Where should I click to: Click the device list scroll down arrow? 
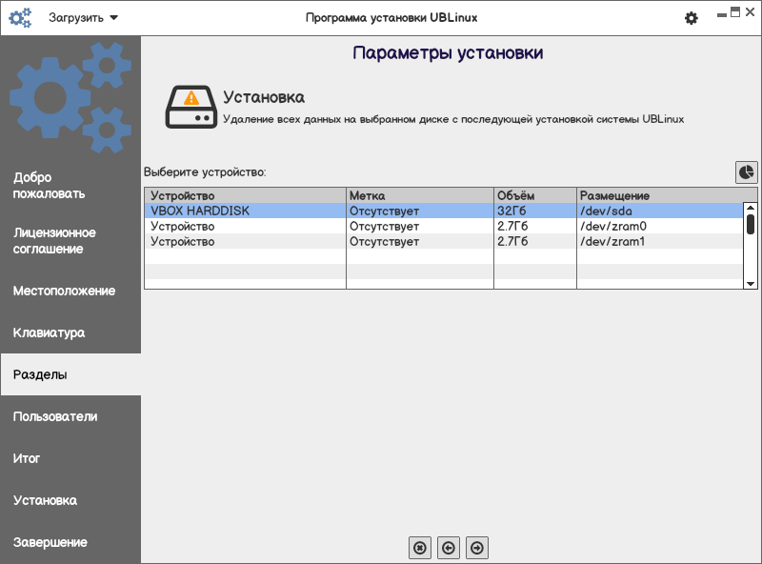751,283
